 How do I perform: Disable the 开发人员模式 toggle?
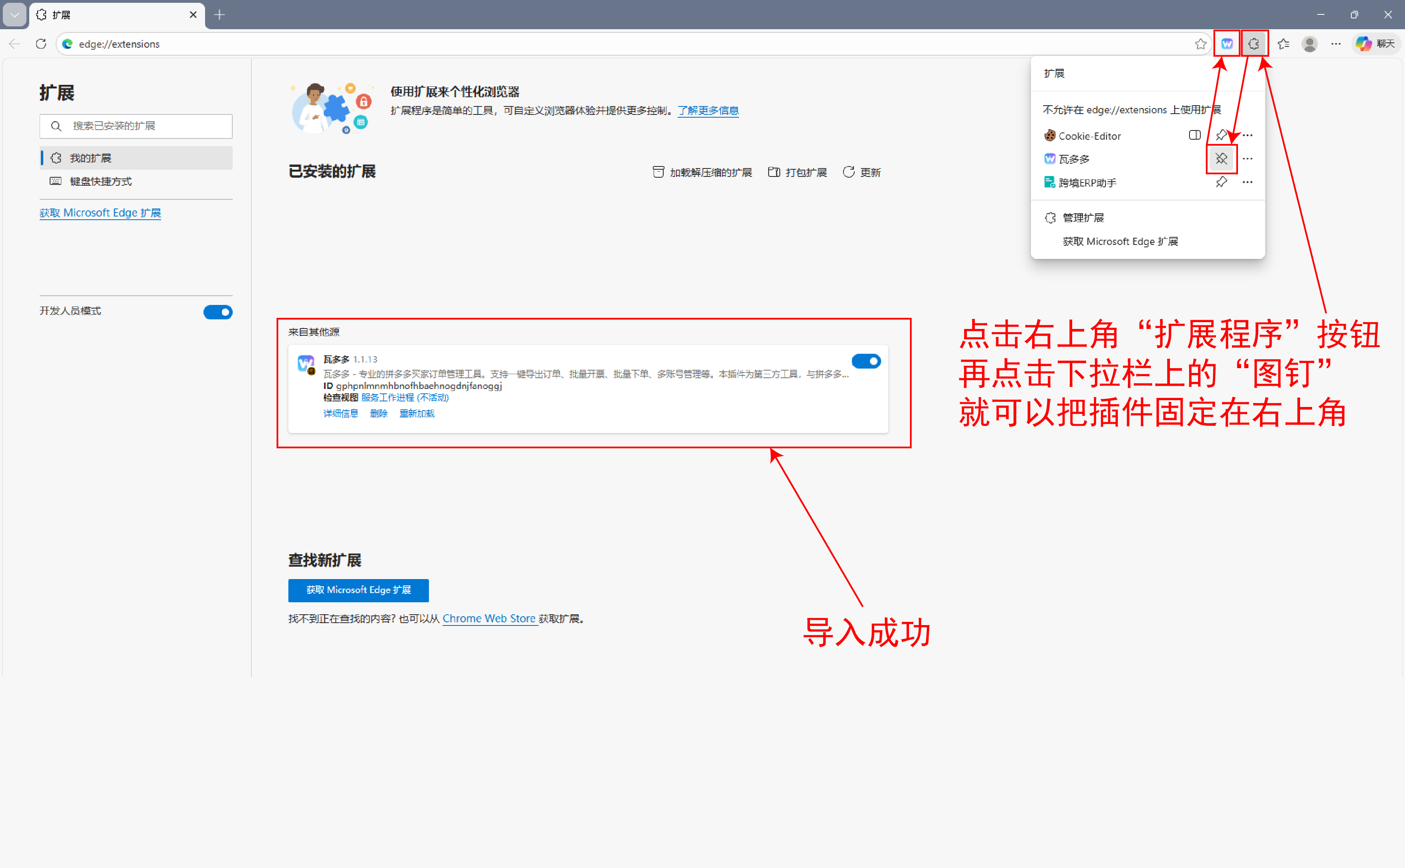pyautogui.click(x=218, y=312)
